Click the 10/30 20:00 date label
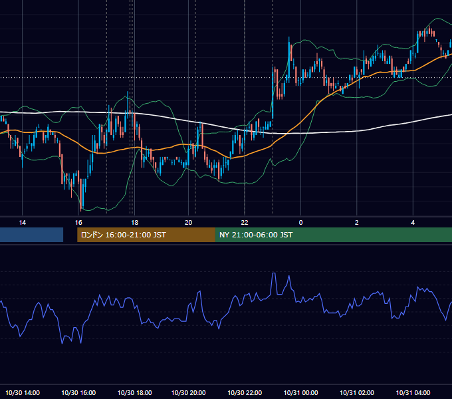The width and height of the screenshot is (452, 399). click(189, 392)
